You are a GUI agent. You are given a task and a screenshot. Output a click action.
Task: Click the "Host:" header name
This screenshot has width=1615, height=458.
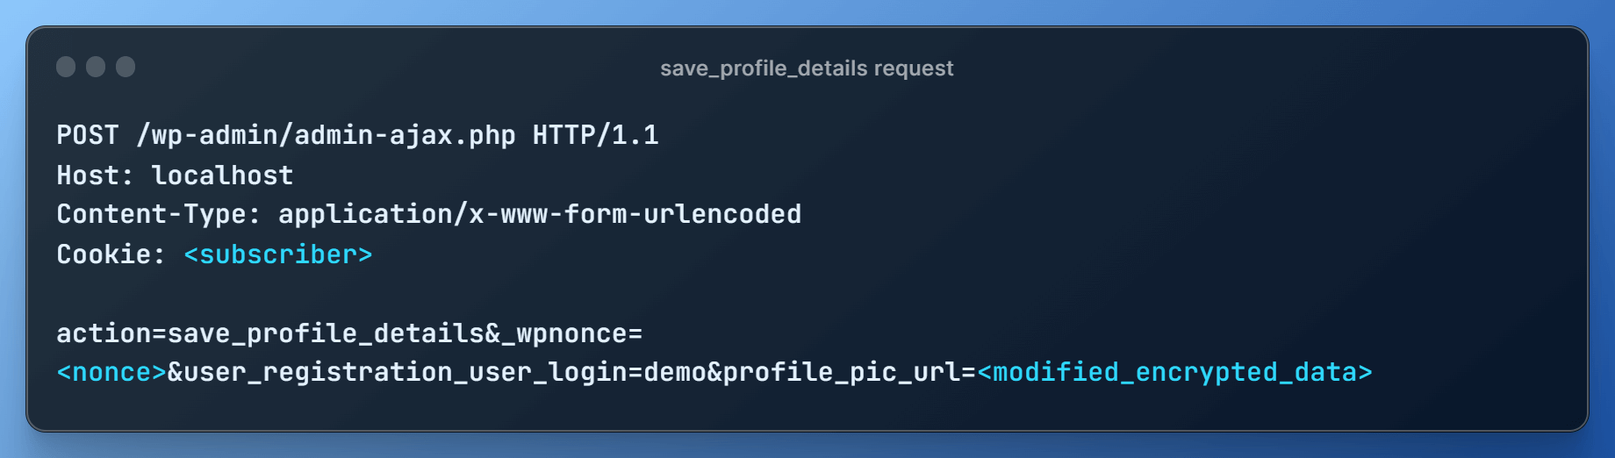[95, 175]
